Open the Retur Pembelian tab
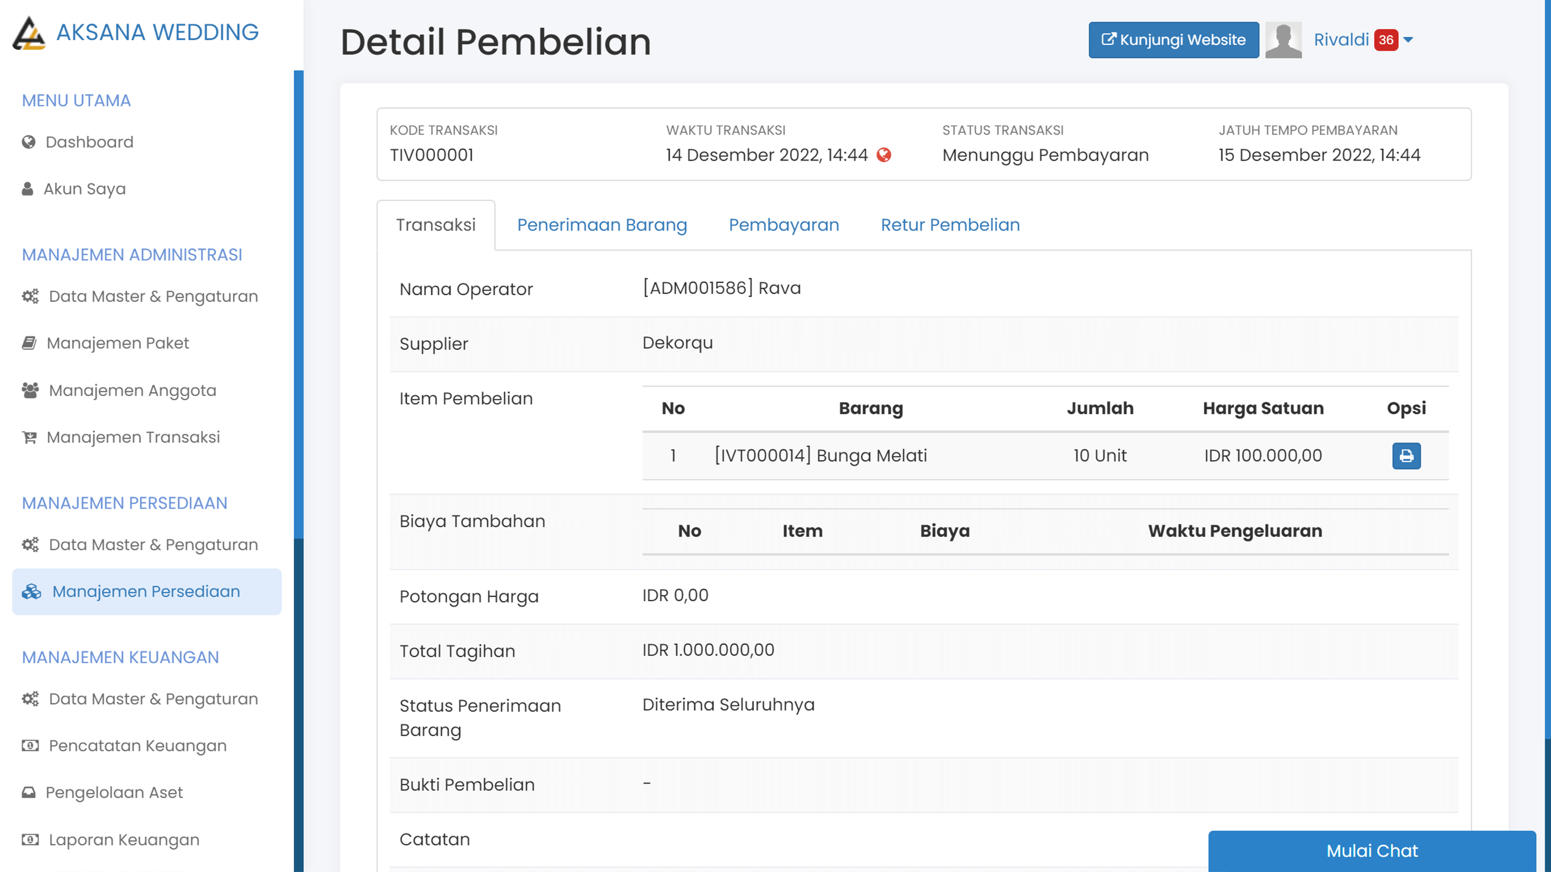 point(950,225)
